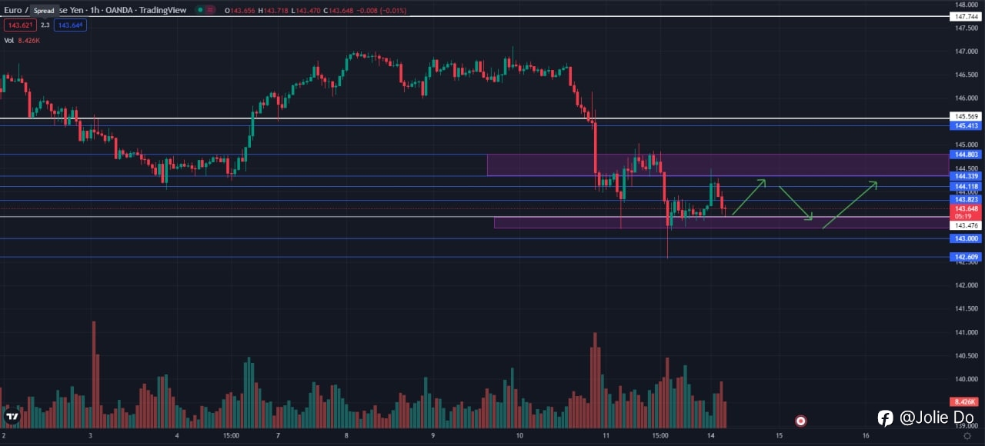Click the first green upward arrow drawing
The width and height of the screenshot is (985, 446).
pos(748,198)
